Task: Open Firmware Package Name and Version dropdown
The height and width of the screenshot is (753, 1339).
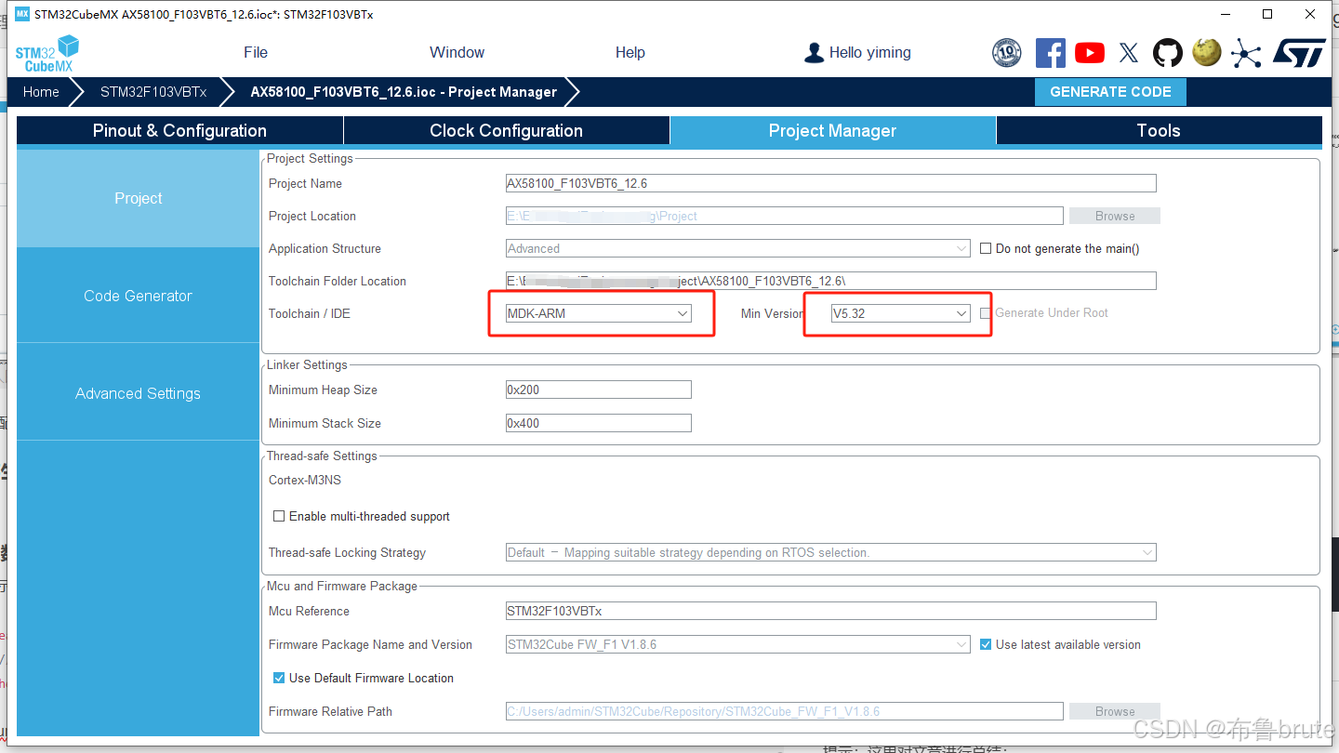Action: [x=738, y=644]
